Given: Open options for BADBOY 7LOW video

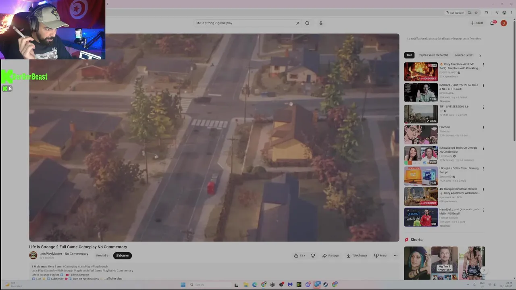Looking at the screenshot, I should point(483,85).
